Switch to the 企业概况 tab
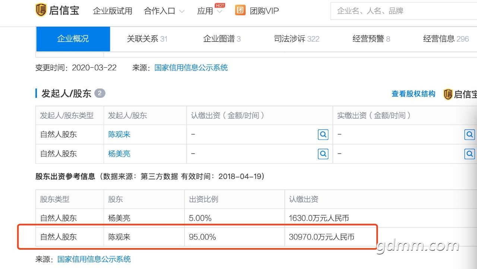This screenshot has height=269, width=477. point(73,39)
